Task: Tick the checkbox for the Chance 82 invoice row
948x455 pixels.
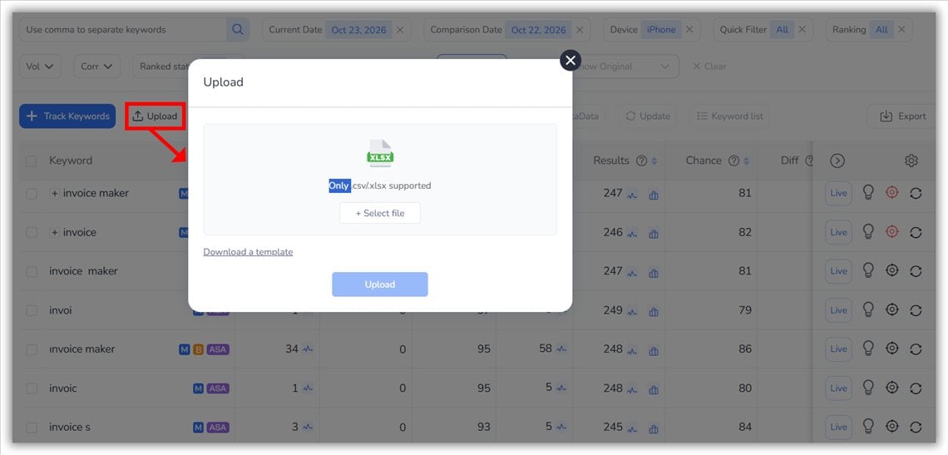Action: pyautogui.click(x=32, y=232)
